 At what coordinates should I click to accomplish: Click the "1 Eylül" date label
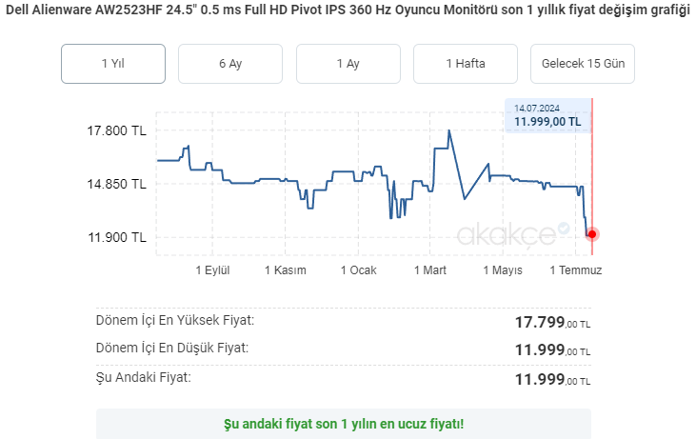click(x=213, y=270)
